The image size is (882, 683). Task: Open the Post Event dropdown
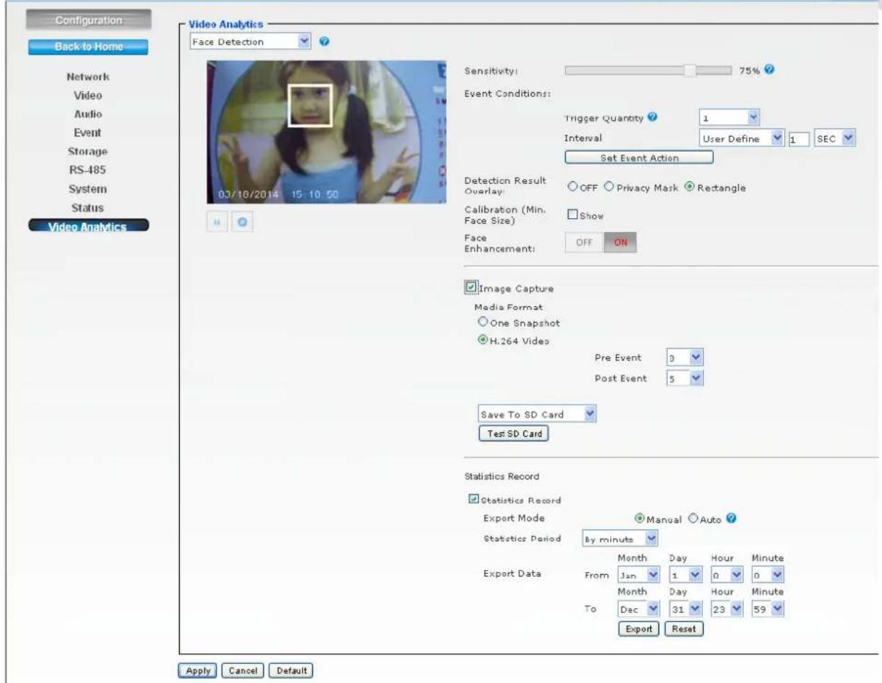click(685, 378)
